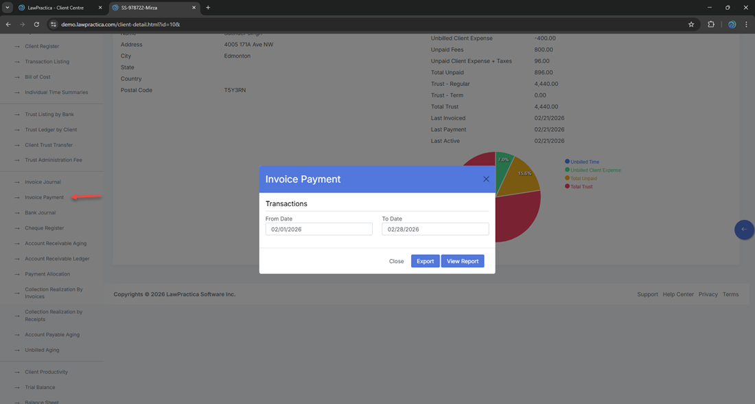
Task: Open the browser extensions puzzle icon
Action: pos(711,24)
